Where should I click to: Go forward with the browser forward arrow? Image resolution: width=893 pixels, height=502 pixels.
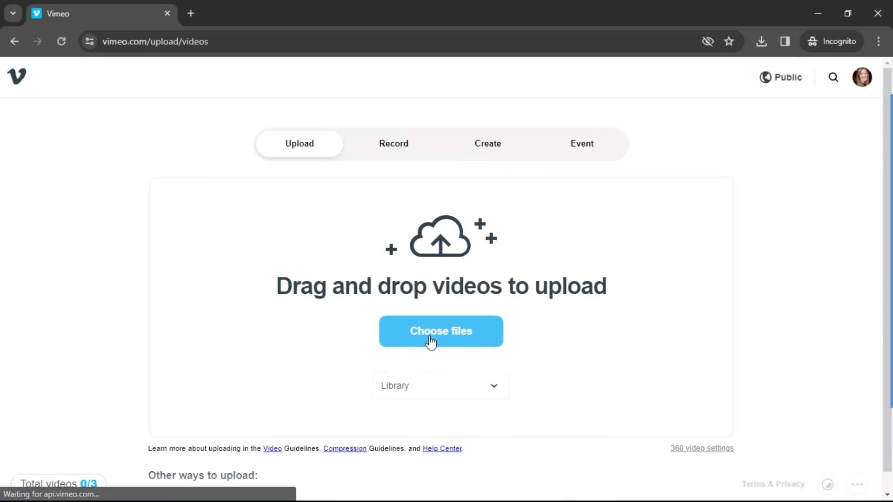(x=38, y=41)
